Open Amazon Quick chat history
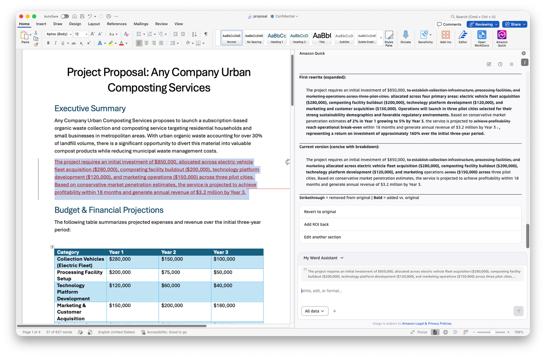 coord(500,64)
